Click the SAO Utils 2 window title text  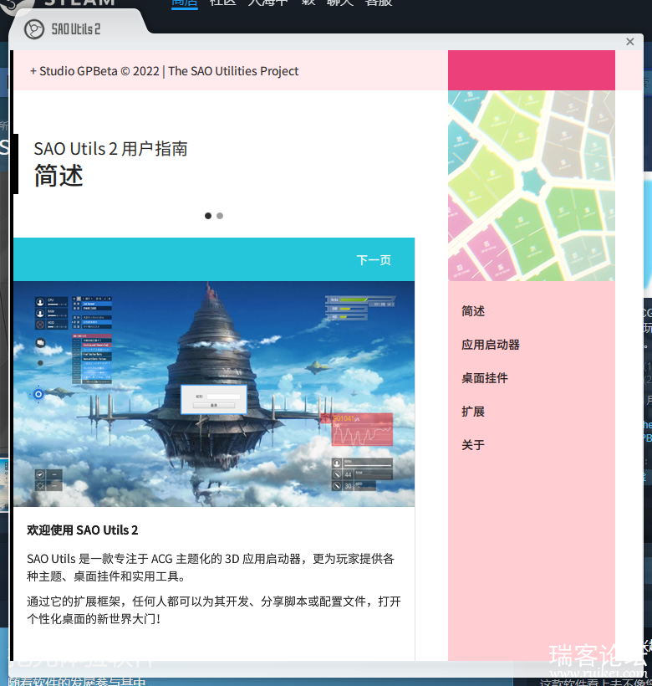76,29
